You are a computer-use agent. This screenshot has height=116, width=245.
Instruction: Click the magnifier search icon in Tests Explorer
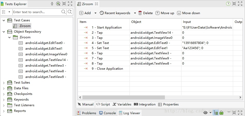pos(63,12)
